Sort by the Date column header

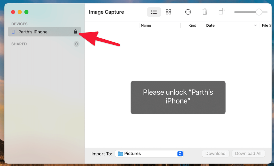[x=211, y=25]
